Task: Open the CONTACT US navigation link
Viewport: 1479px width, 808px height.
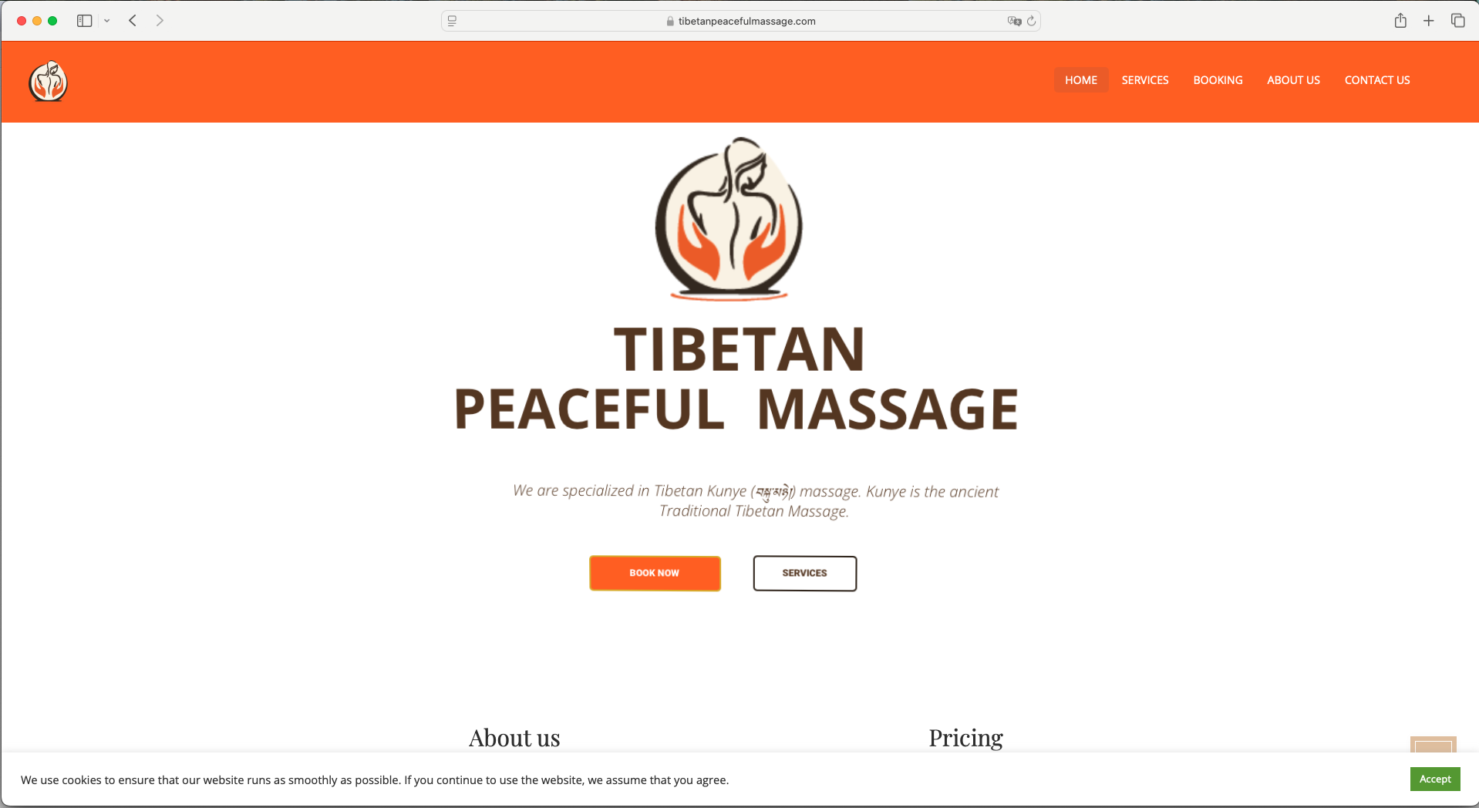Action: coord(1377,80)
